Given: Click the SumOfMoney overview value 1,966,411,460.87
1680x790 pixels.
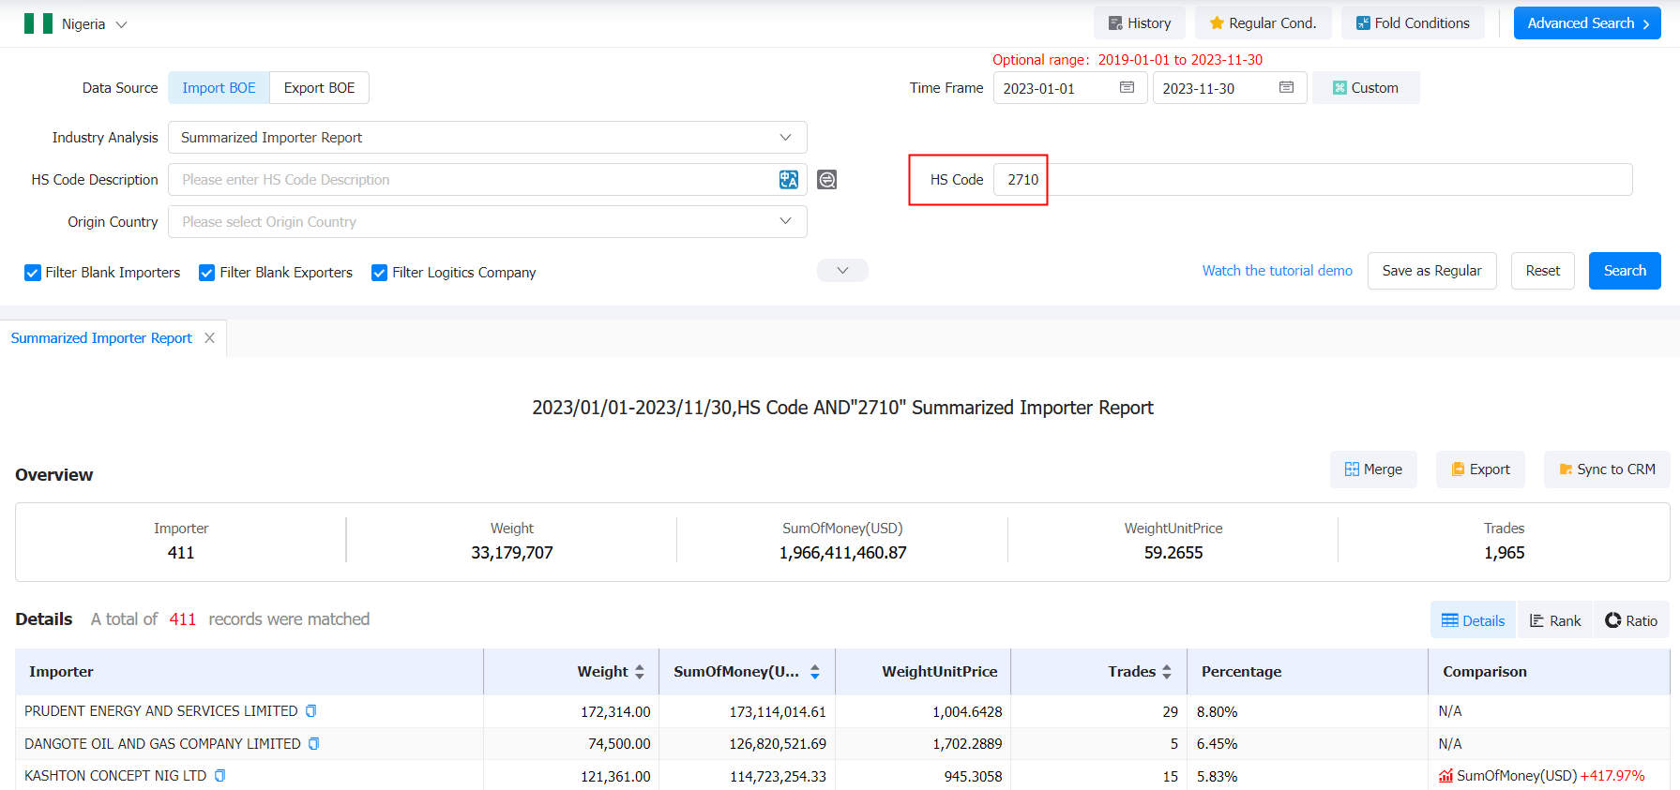Looking at the screenshot, I should (842, 553).
